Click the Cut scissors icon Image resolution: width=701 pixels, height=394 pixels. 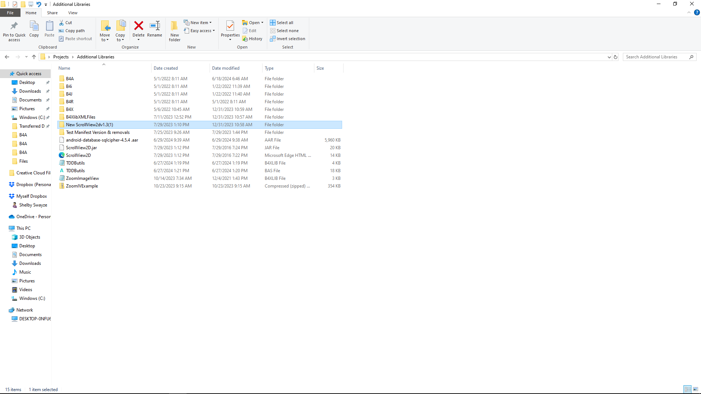coord(61,23)
